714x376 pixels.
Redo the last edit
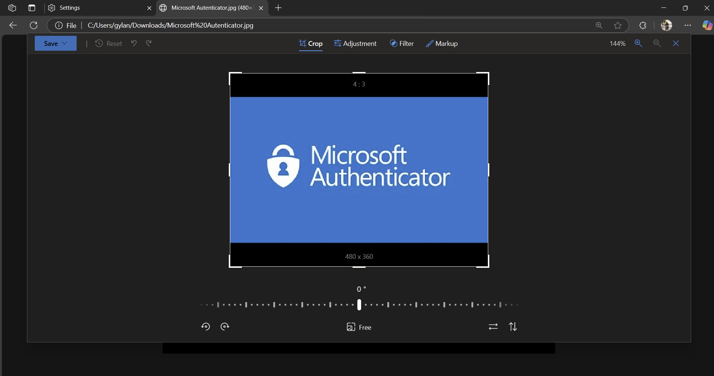point(149,43)
